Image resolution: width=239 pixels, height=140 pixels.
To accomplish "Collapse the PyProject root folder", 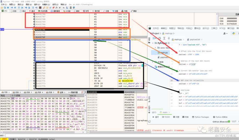I will pyautogui.click(x=153, y=43).
